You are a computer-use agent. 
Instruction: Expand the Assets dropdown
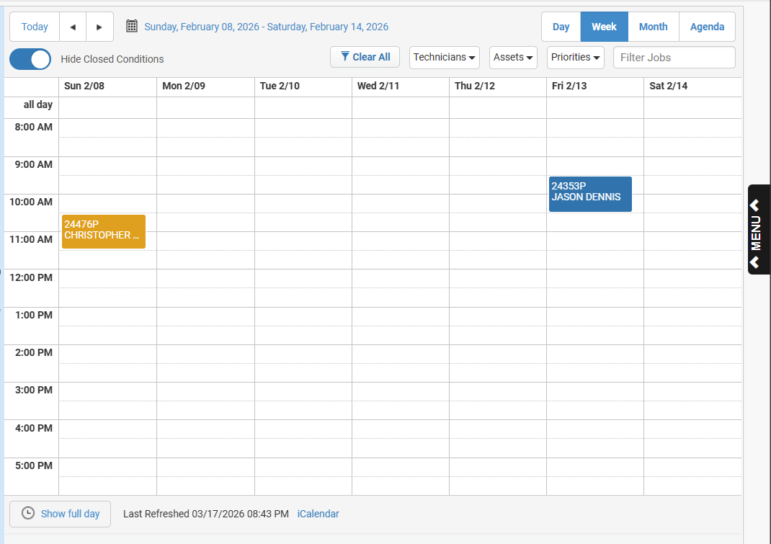pyautogui.click(x=513, y=58)
